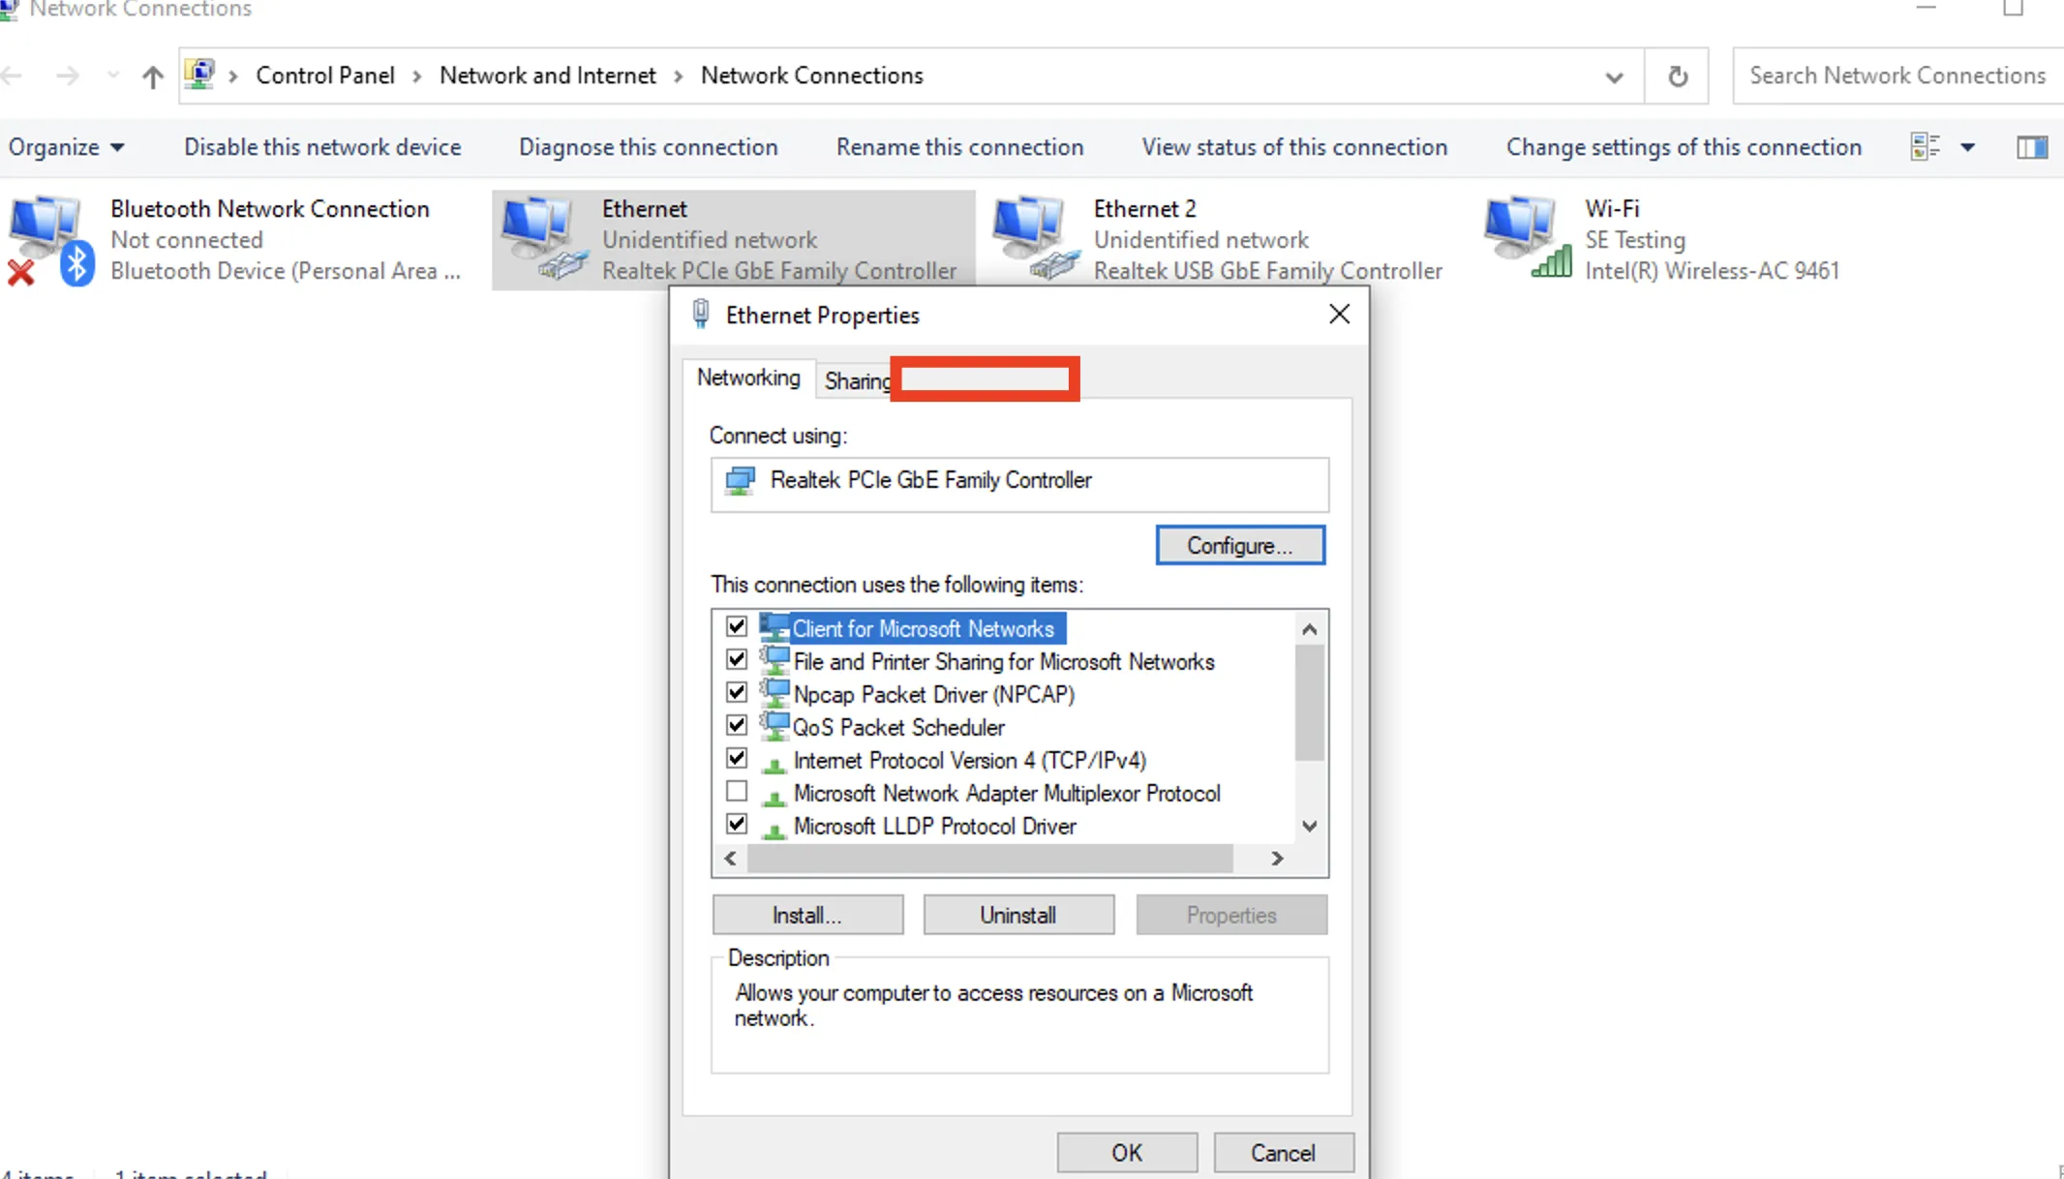The height and width of the screenshot is (1179, 2064).
Task: Click the Npcap Packet Driver item icon
Action: 774,693
